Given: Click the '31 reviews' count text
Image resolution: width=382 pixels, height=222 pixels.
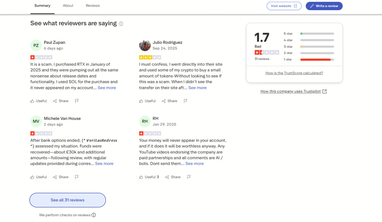Looking at the screenshot, I should tap(262, 59).
